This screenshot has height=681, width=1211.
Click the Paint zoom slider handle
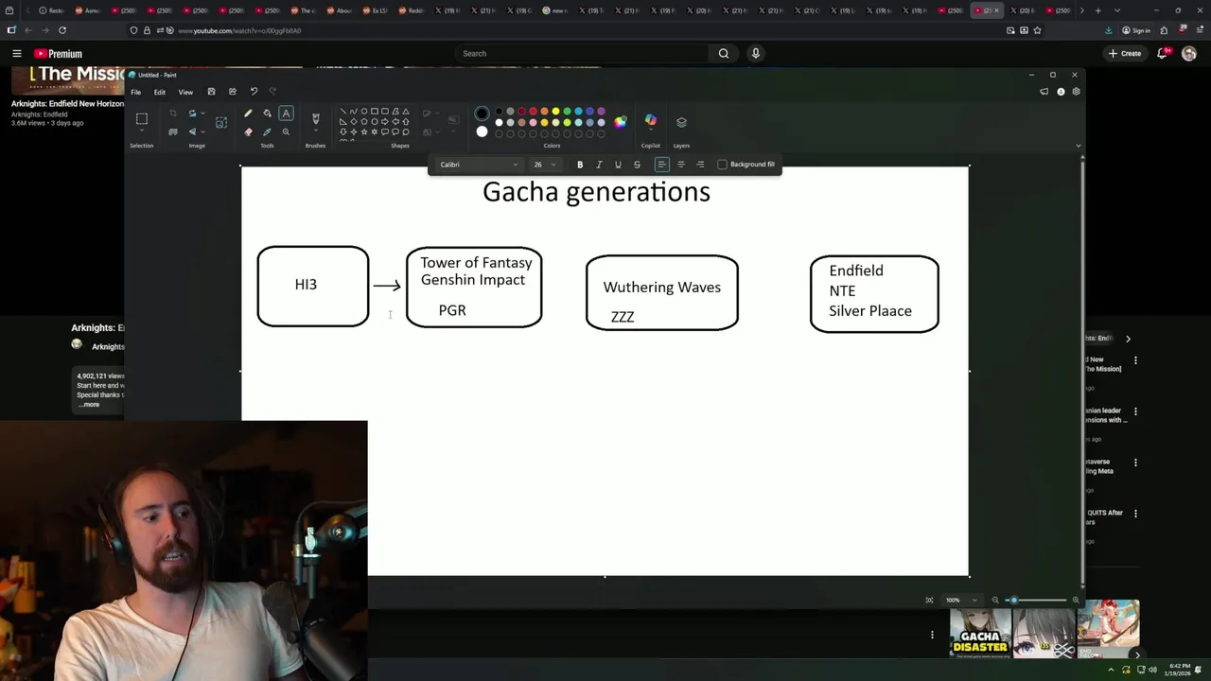[1013, 600]
